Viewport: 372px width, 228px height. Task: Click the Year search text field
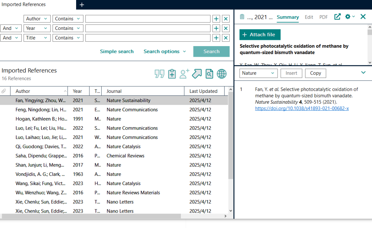[x=148, y=28]
